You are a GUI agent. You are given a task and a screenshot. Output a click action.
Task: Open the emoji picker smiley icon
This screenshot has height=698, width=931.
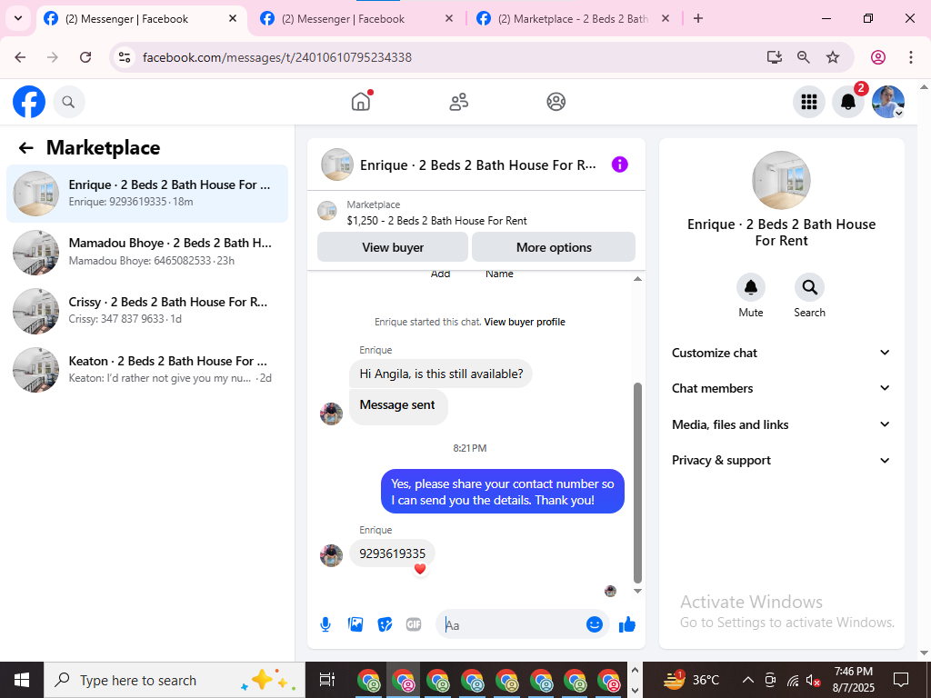595,624
